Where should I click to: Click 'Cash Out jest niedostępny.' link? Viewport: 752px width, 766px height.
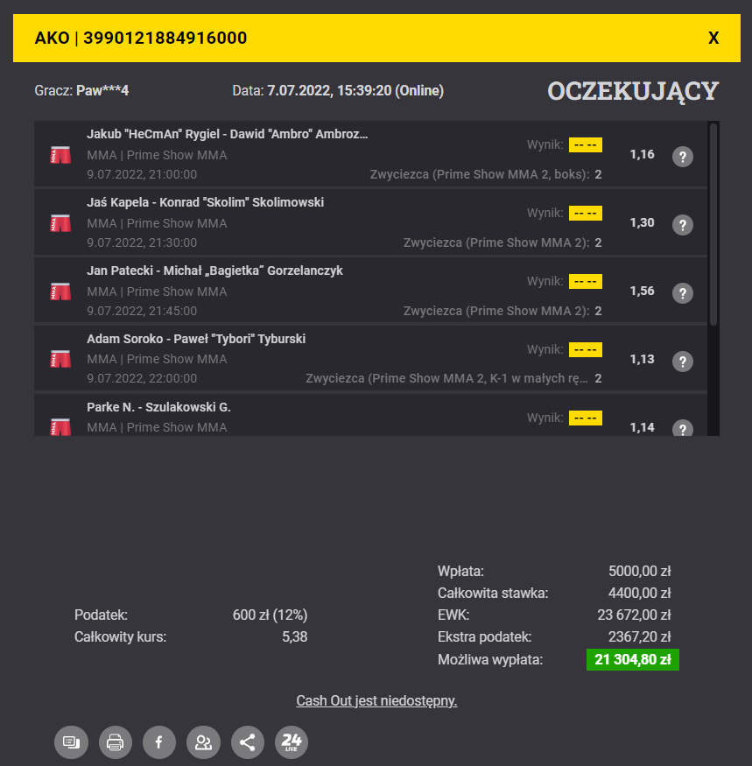point(376,700)
